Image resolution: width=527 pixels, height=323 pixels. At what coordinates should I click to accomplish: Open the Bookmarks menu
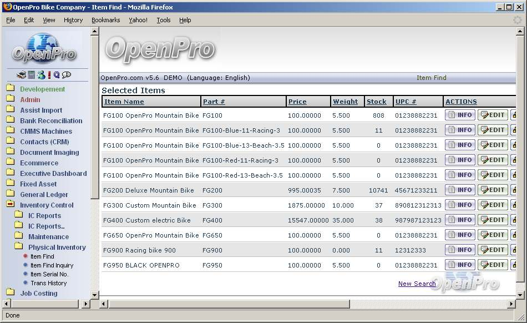coord(105,20)
